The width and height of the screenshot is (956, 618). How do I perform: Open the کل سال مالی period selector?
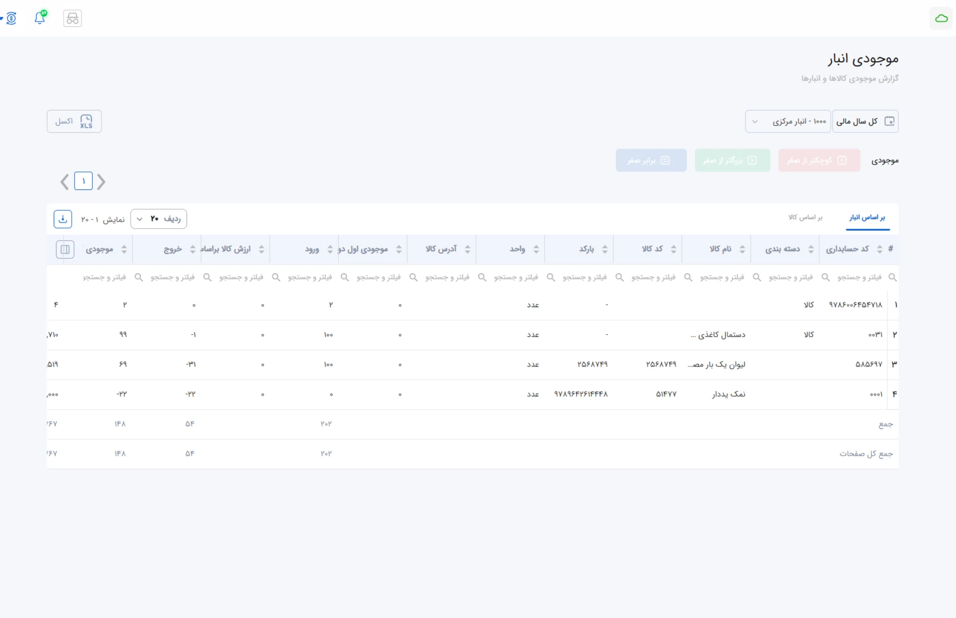tap(865, 121)
